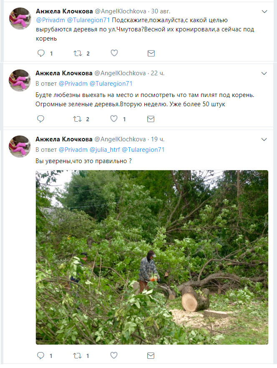Like the tweet about ул. Чмутова

click(114, 53)
